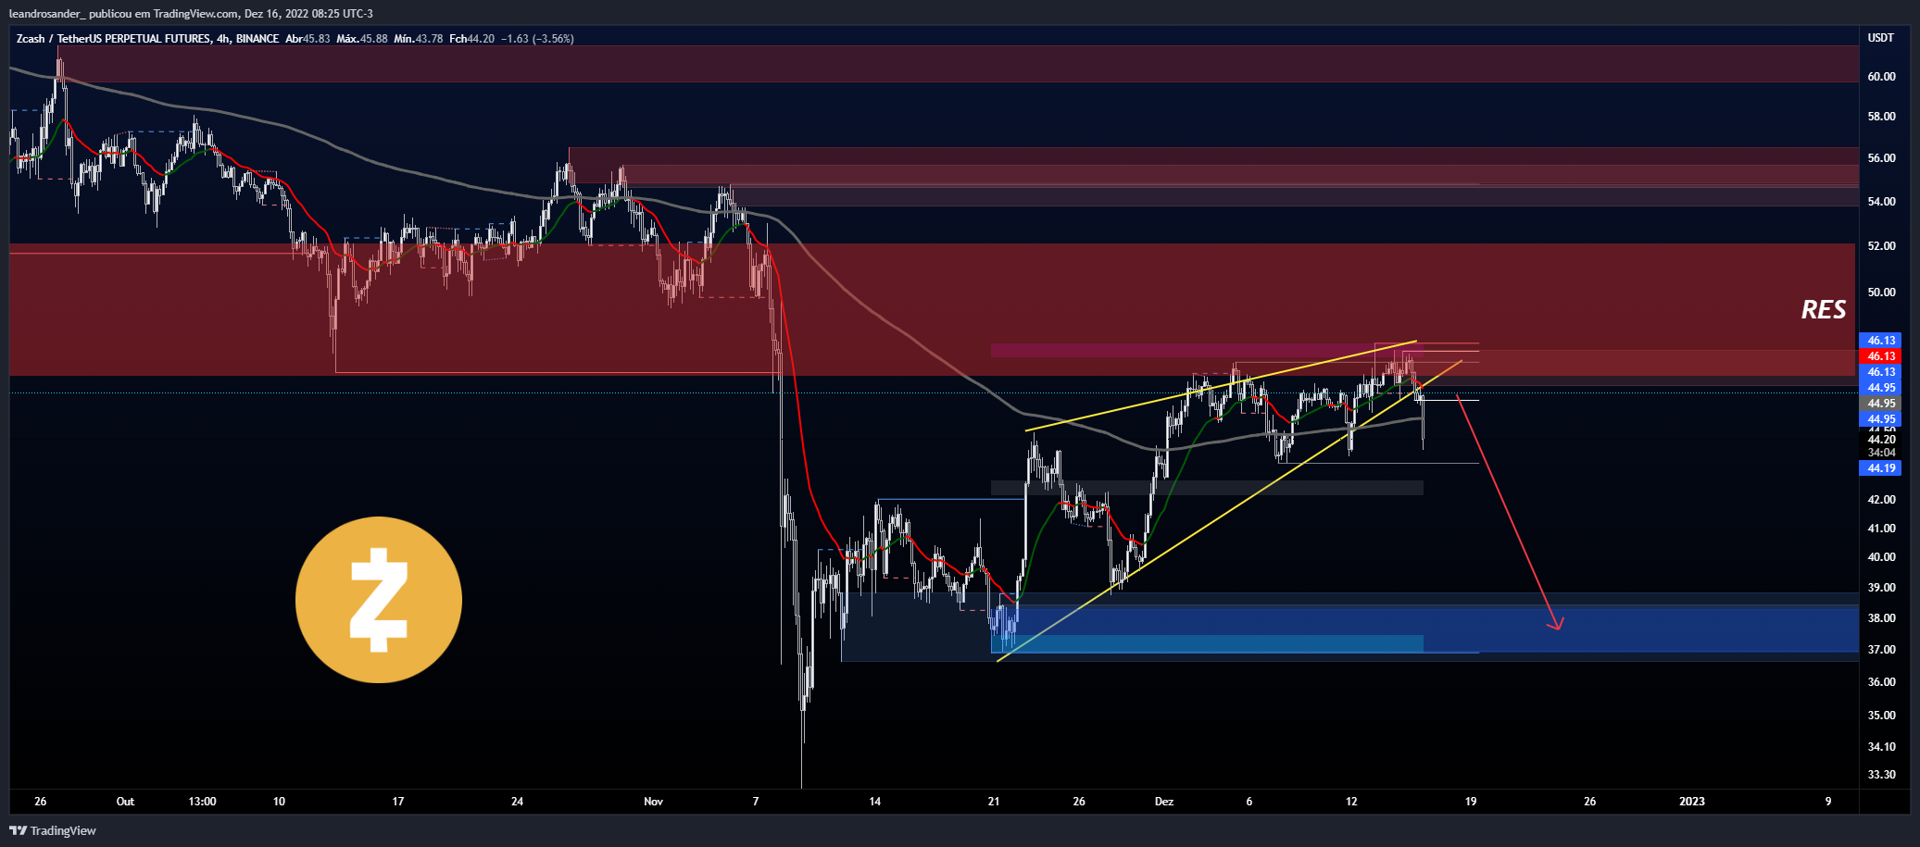Click the Abr 45.83 open value

tap(308, 39)
